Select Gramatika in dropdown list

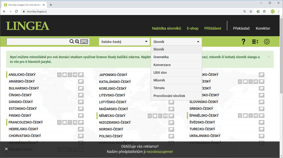click(176, 57)
